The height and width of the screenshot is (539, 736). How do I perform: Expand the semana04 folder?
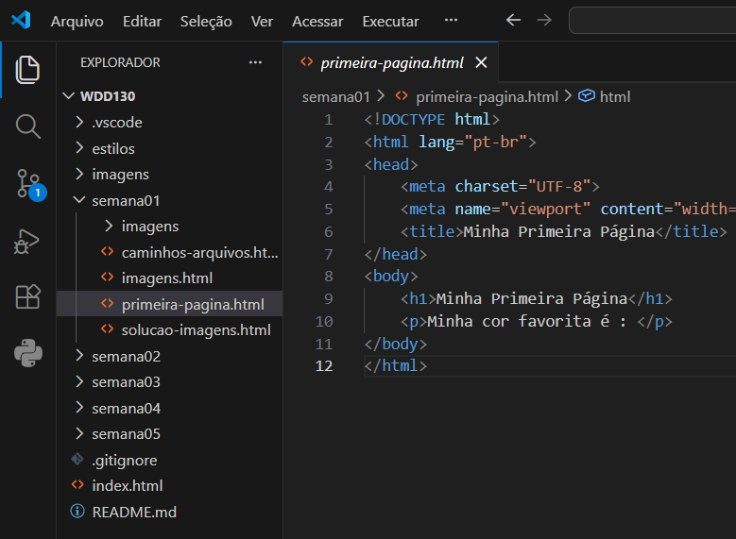(x=170, y=409)
